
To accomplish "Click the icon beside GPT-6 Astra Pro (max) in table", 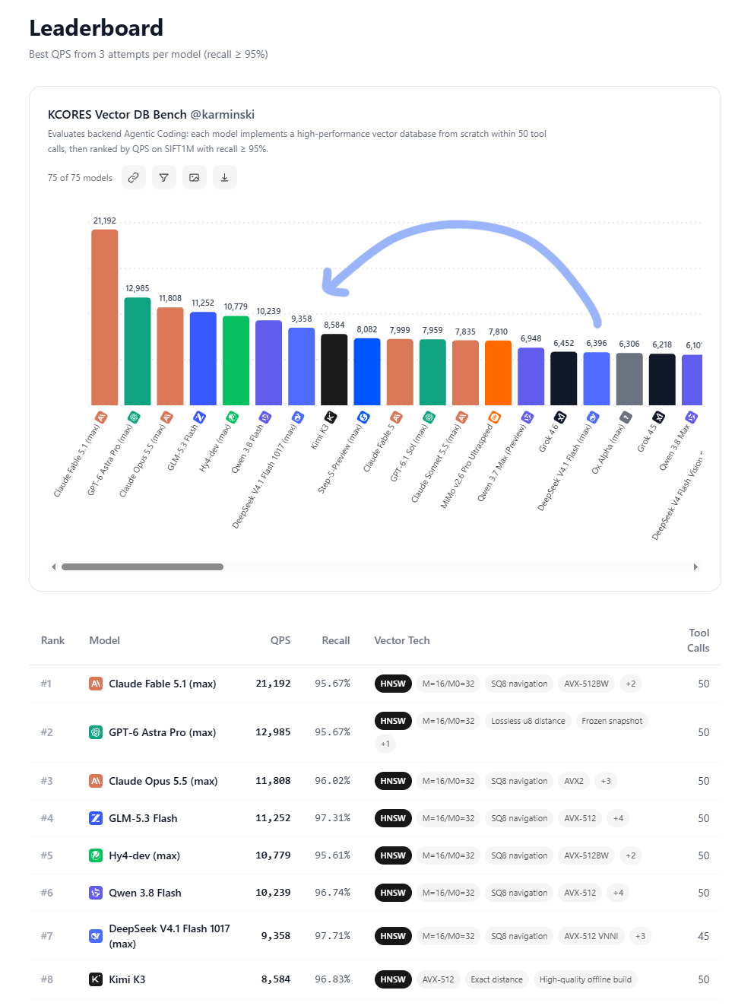I will 96,732.
